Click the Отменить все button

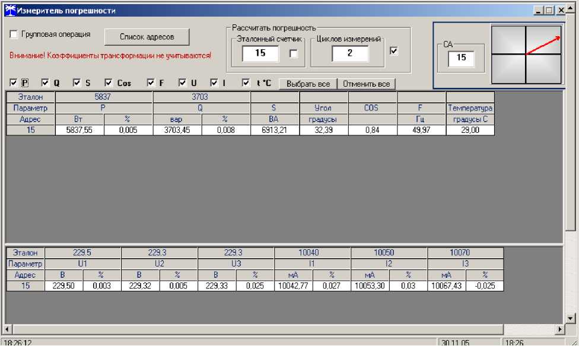click(366, 84)
